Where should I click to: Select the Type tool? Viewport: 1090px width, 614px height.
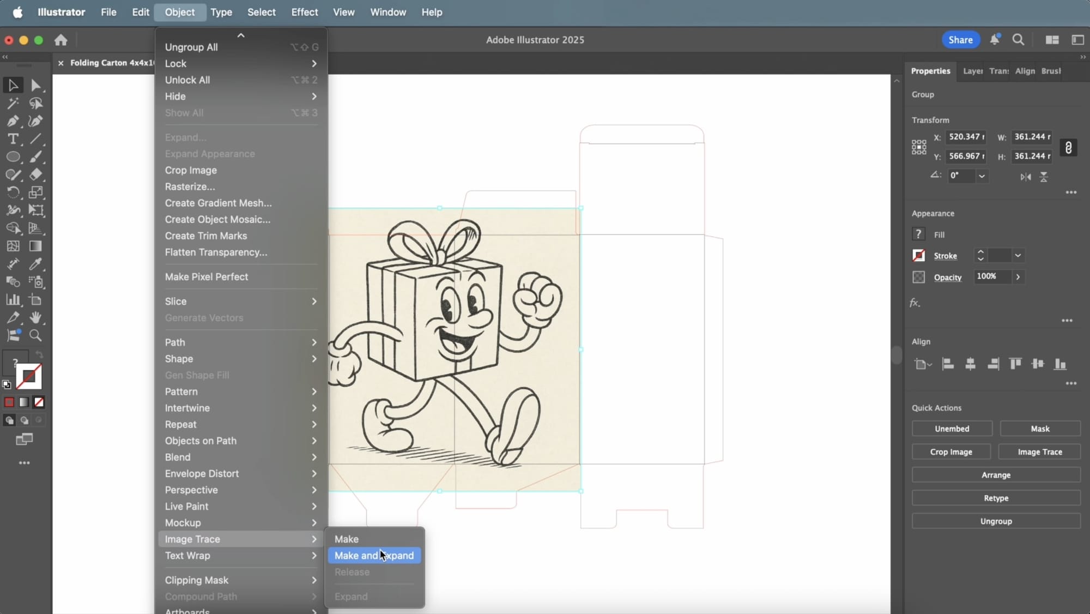coord(13,139)
